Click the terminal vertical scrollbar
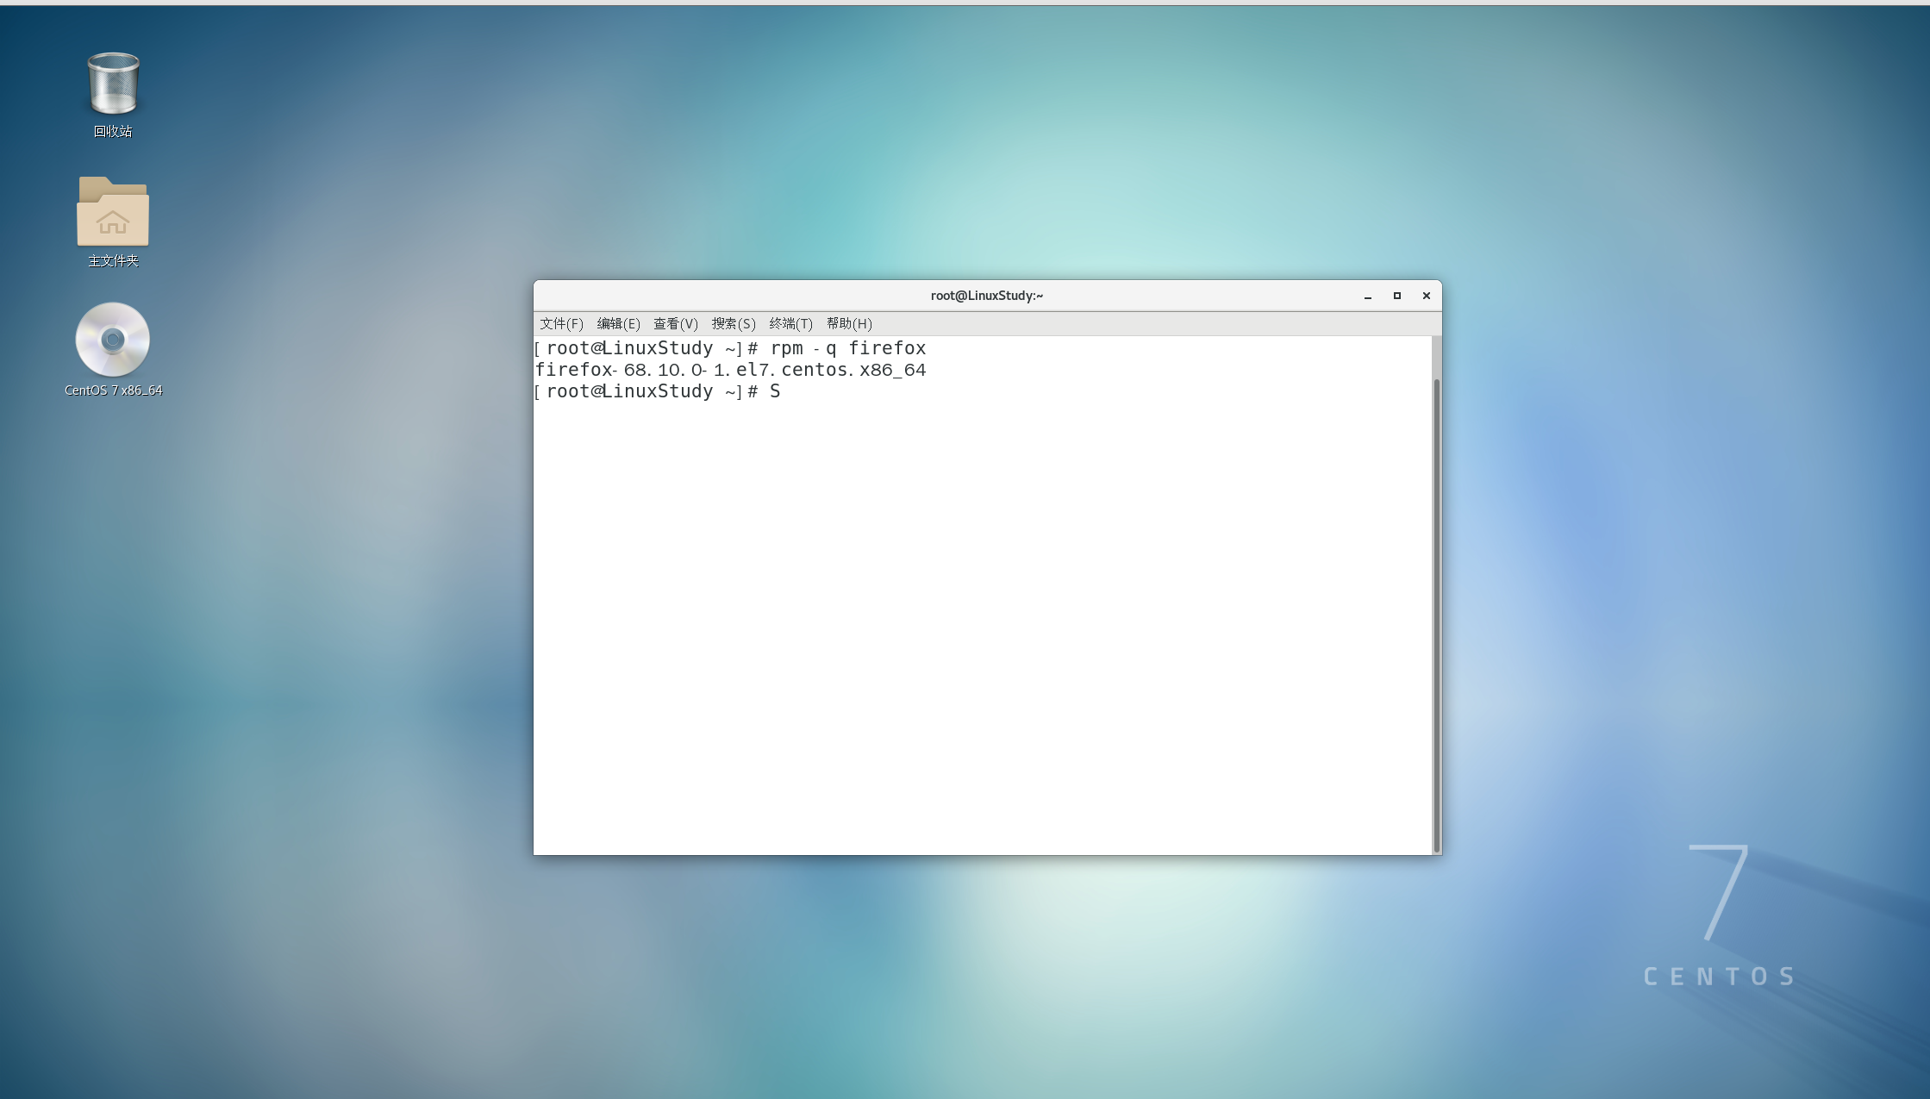This screenshot has width=1930, height=1099. [x=1436, y=615]
